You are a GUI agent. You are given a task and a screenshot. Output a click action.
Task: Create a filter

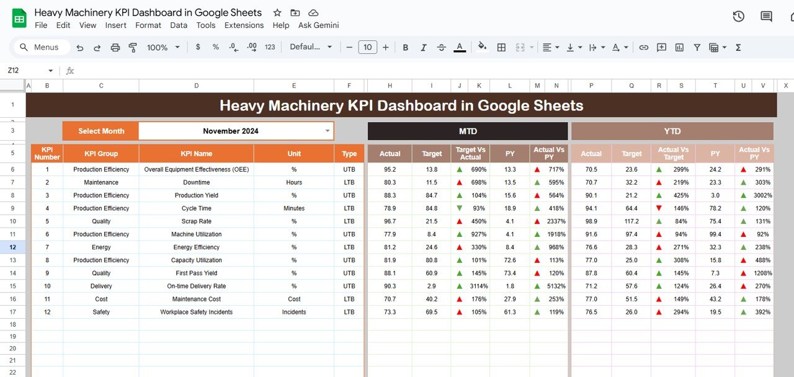[x=698, y=47]
